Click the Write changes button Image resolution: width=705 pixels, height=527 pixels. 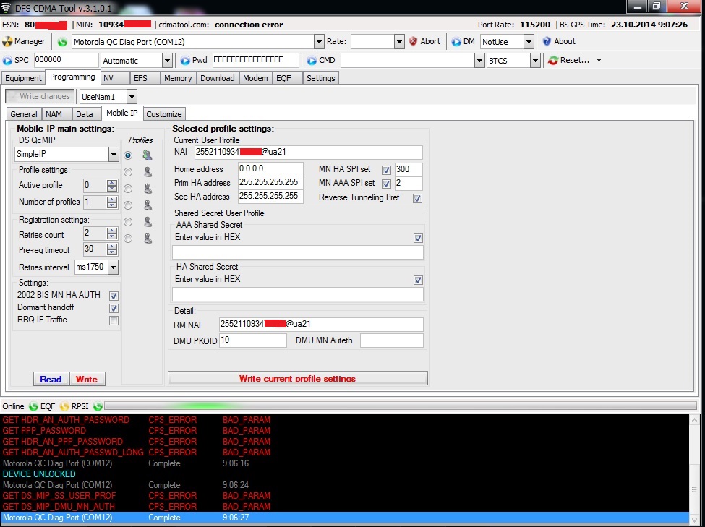[40, 96]
